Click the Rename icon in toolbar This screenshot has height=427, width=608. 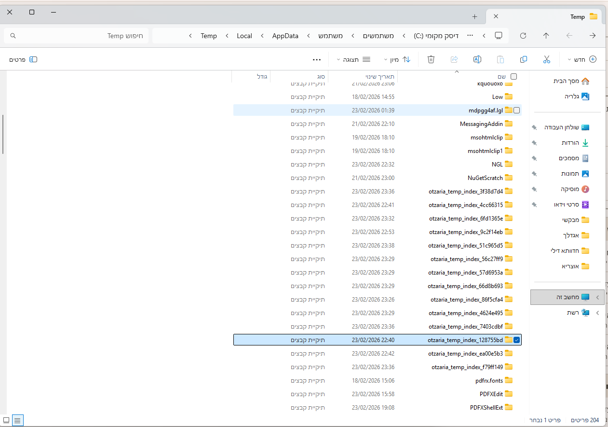pyautogui.click(x=477, y=59)
